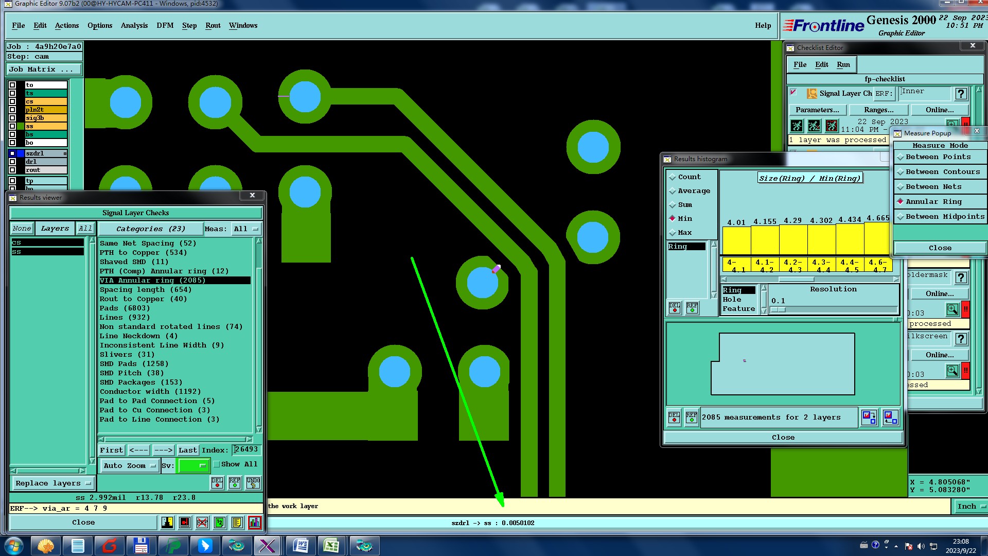
Task: Click the crossed-out REF icon
Action: tap(202, 523)
